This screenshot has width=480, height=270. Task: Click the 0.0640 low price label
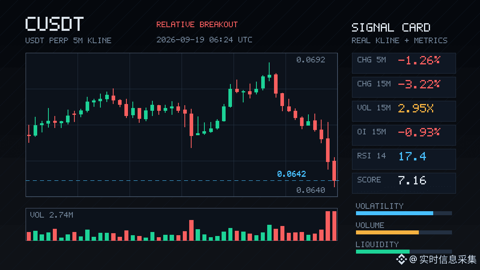click(x=311, y=190)
